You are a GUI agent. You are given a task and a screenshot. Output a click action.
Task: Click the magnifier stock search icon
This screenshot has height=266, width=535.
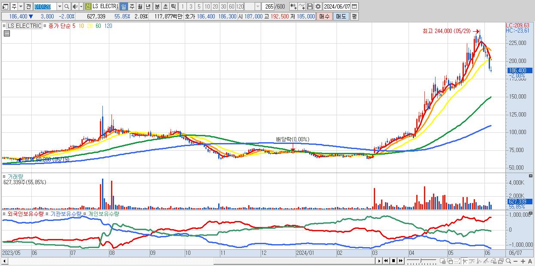point(66,6)
